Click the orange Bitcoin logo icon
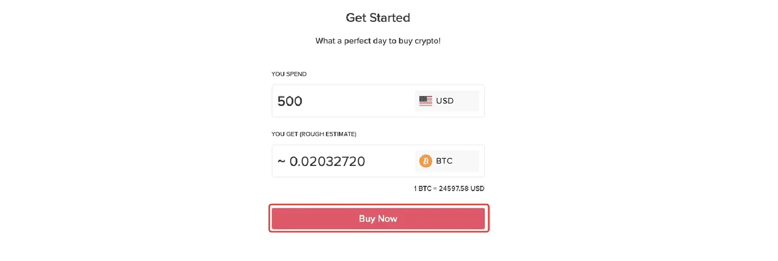 [x=426, y=161]
